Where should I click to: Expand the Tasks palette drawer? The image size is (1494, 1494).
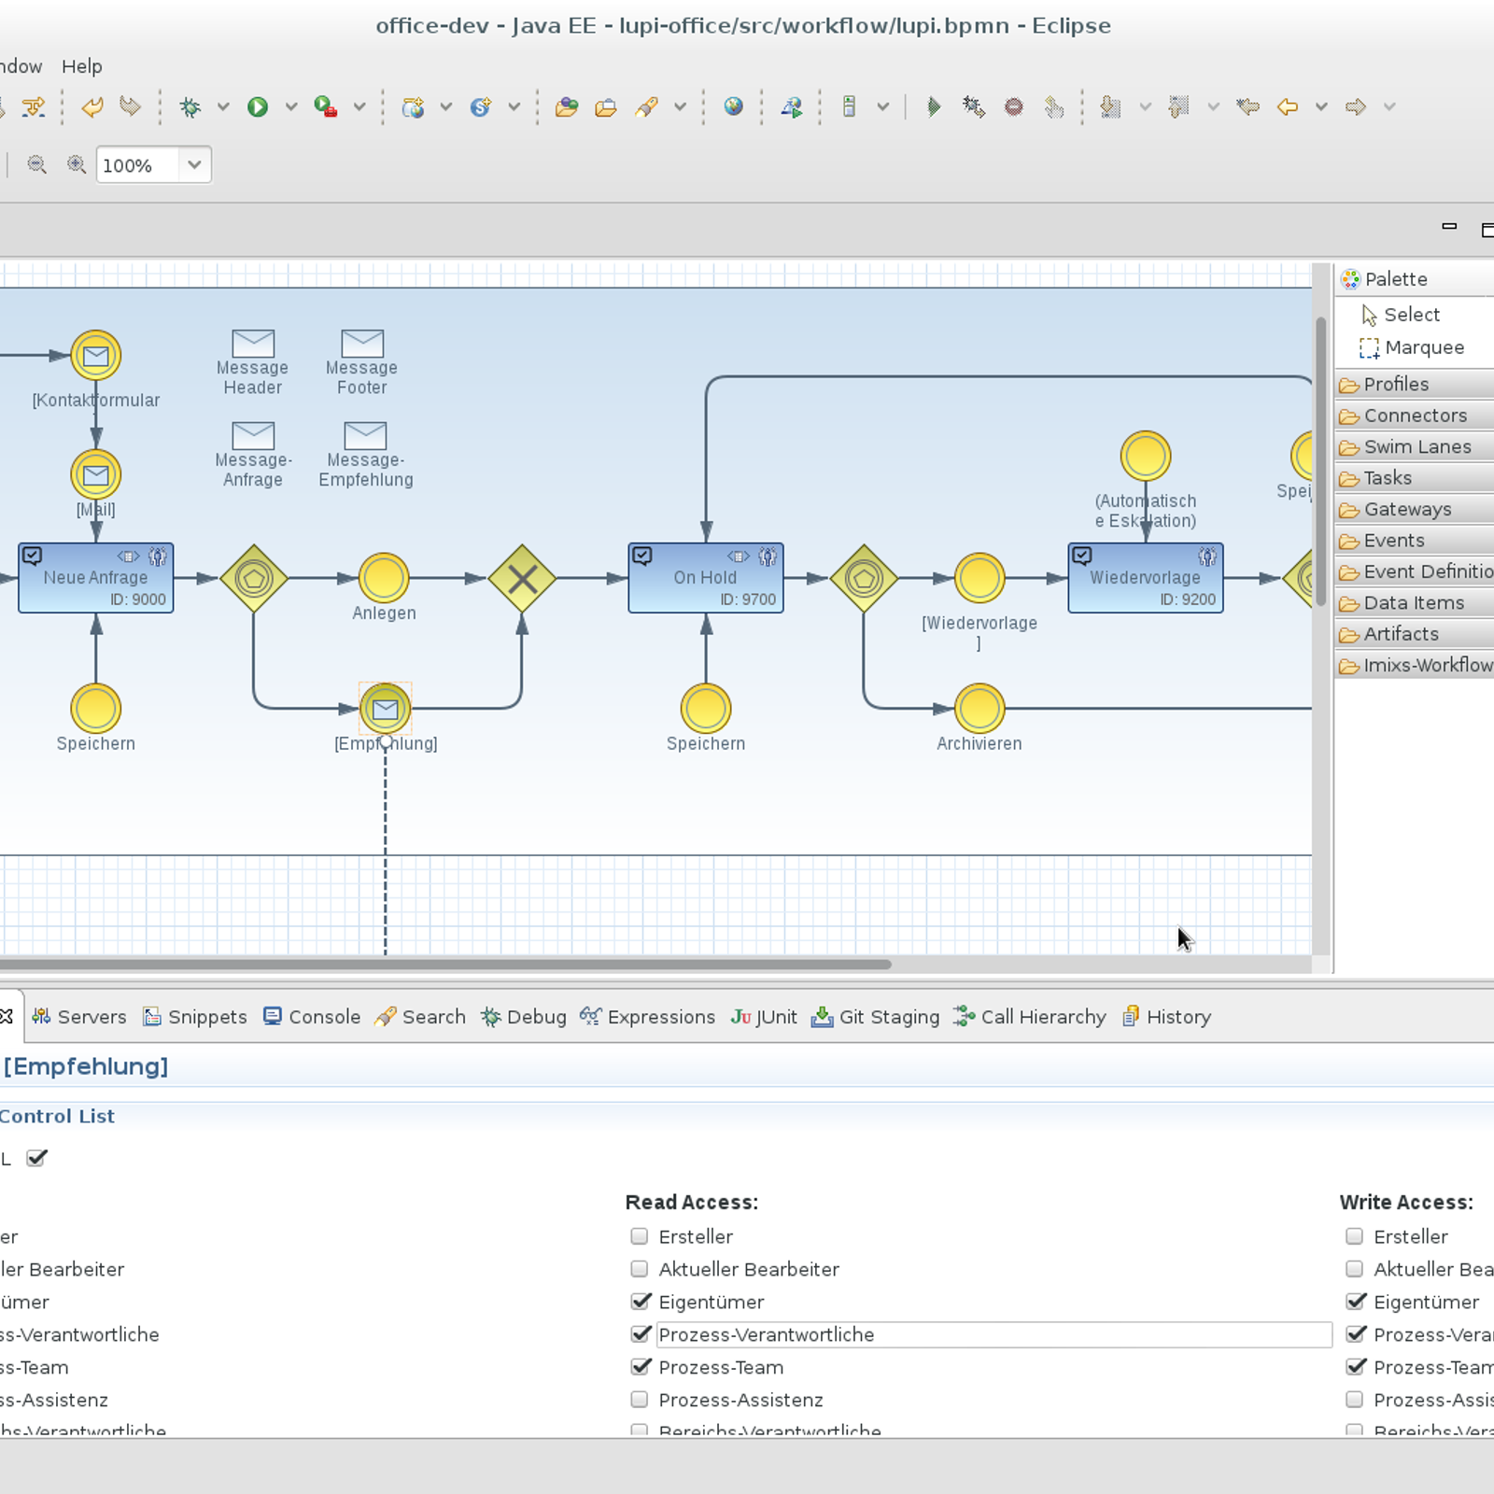(1415, 478)
